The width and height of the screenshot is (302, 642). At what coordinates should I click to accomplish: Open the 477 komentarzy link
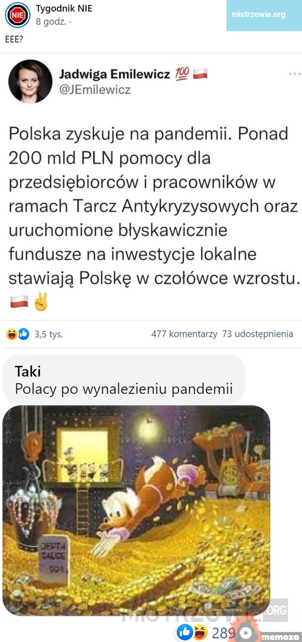click(x=184, y=334)
